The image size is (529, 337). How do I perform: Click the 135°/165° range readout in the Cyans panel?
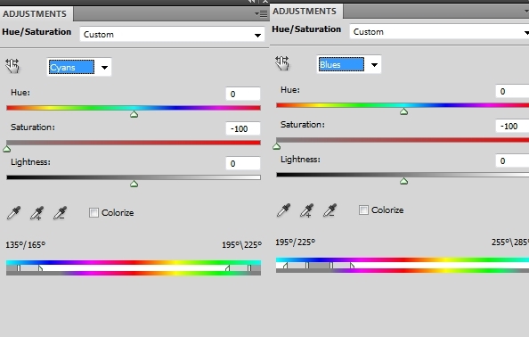(x=25, y=244)
